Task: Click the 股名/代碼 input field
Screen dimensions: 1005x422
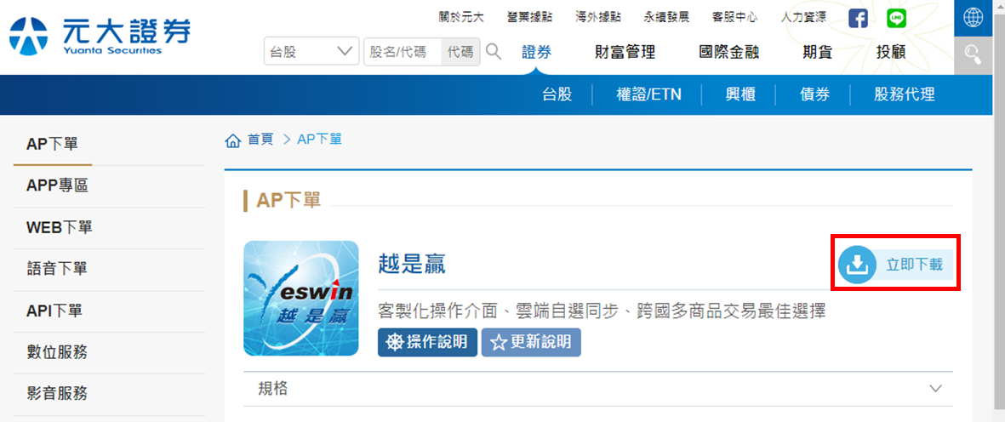Action: tap(403, 52)
